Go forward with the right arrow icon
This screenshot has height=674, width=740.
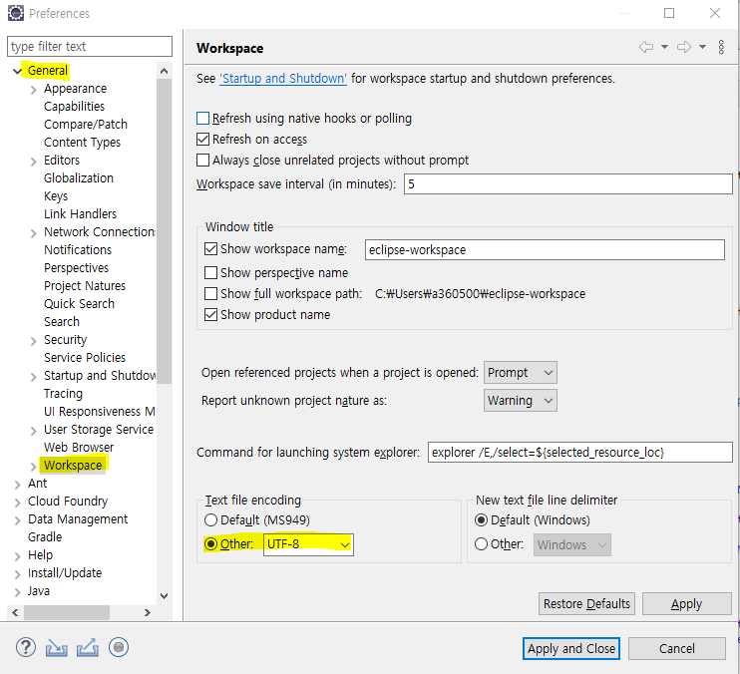(x=684, y=47)
